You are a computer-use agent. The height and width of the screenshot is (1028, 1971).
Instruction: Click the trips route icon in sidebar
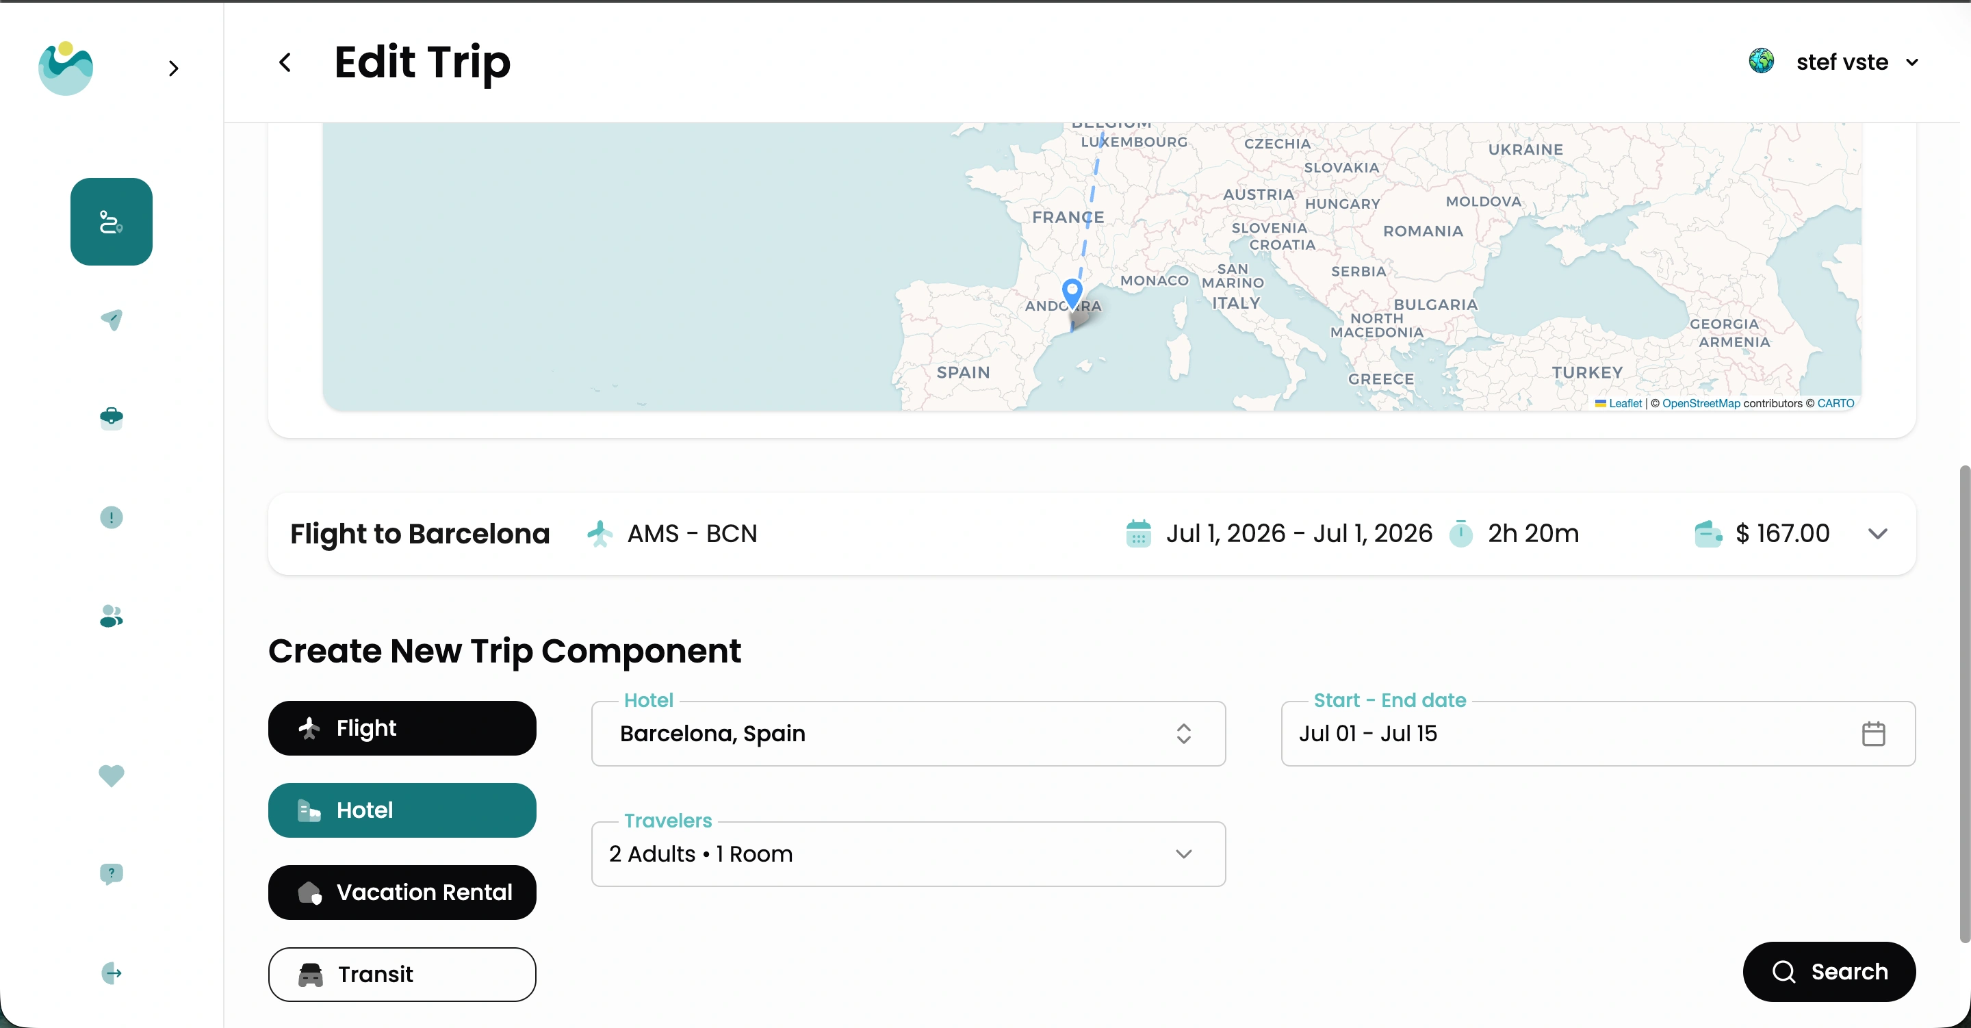(x=111, y=222)
